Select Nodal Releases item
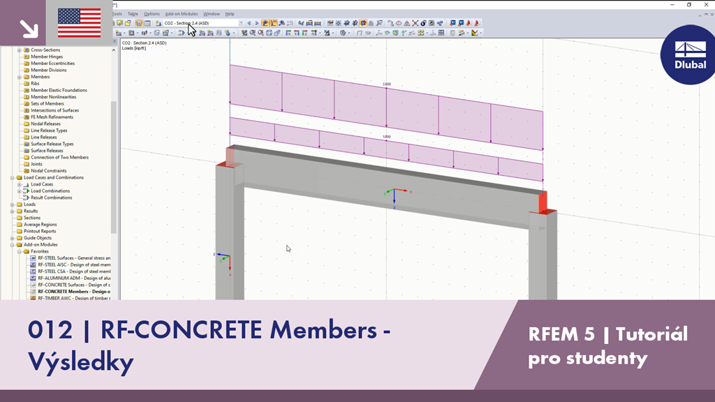The height and width of the screenshot is (402, 715). [x=45, y=124]
